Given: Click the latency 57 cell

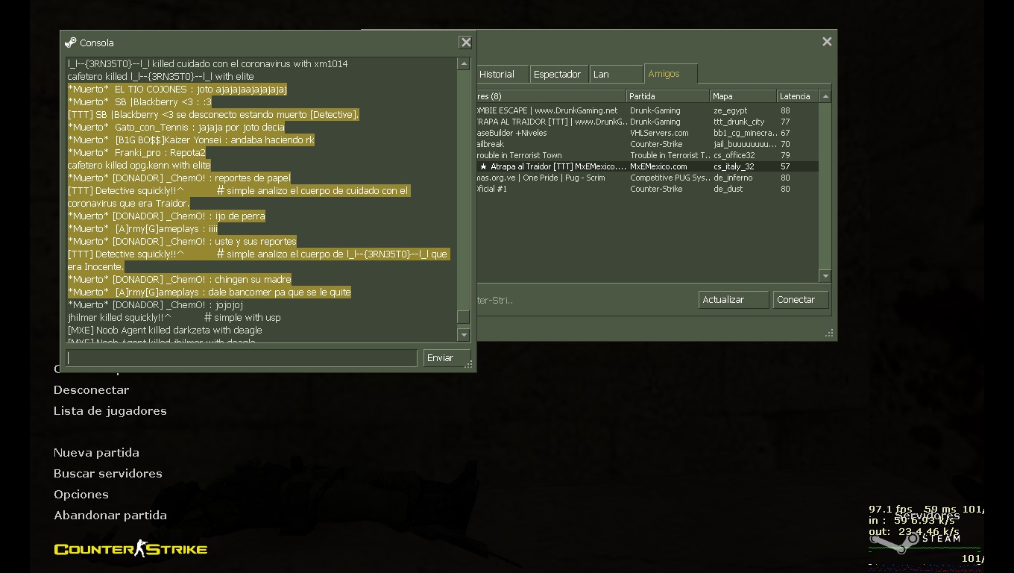Looking at the screenshot, I should 785,166.
